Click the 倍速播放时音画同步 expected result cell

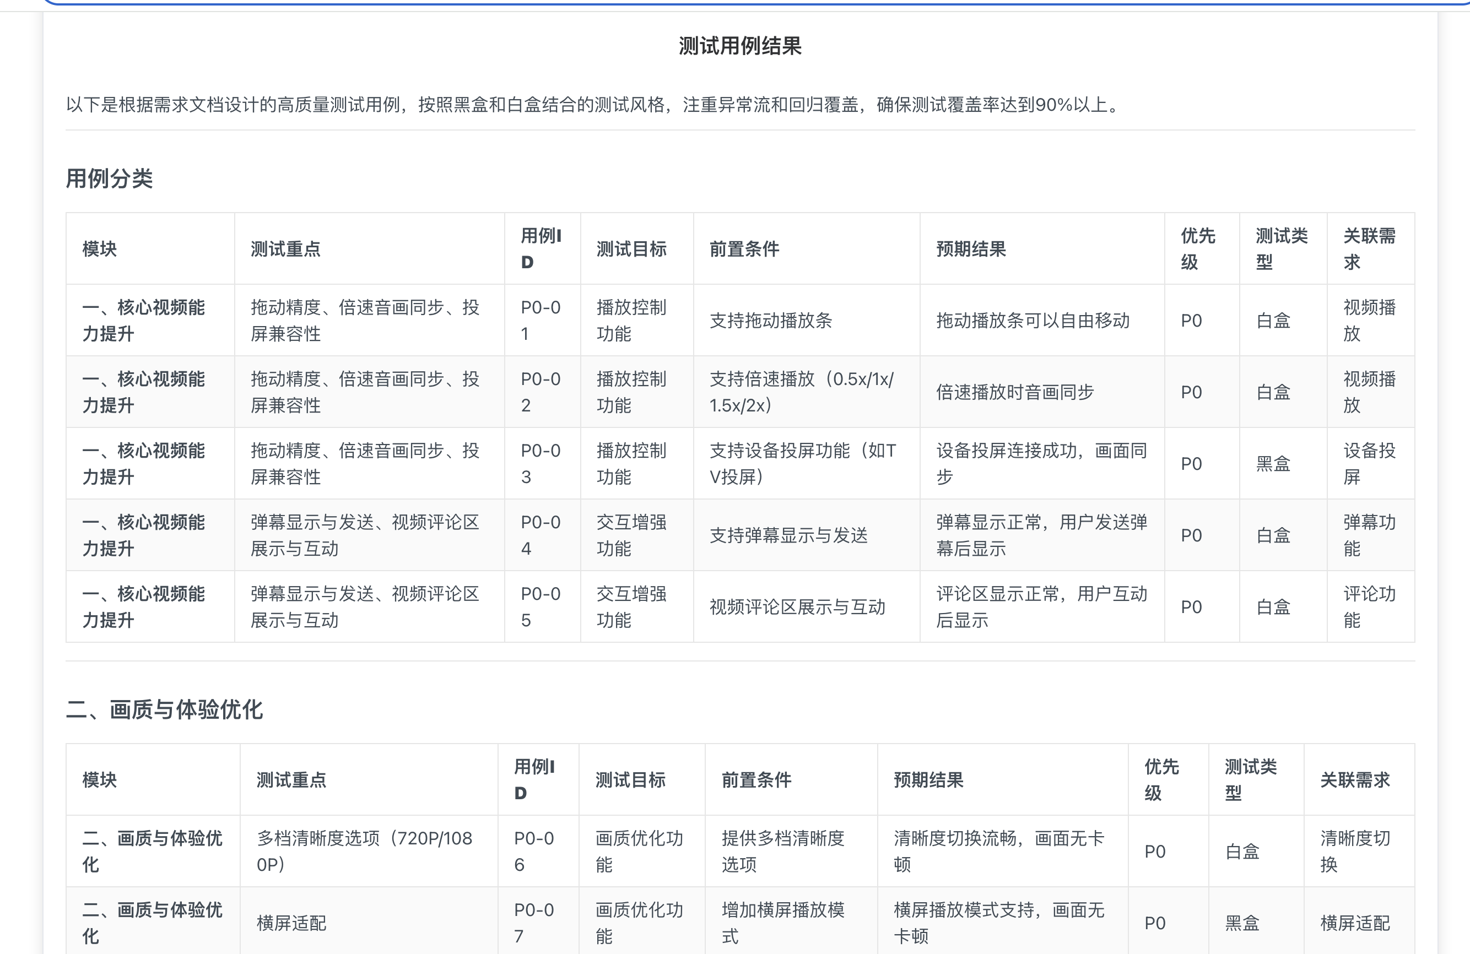point(1015,392)
